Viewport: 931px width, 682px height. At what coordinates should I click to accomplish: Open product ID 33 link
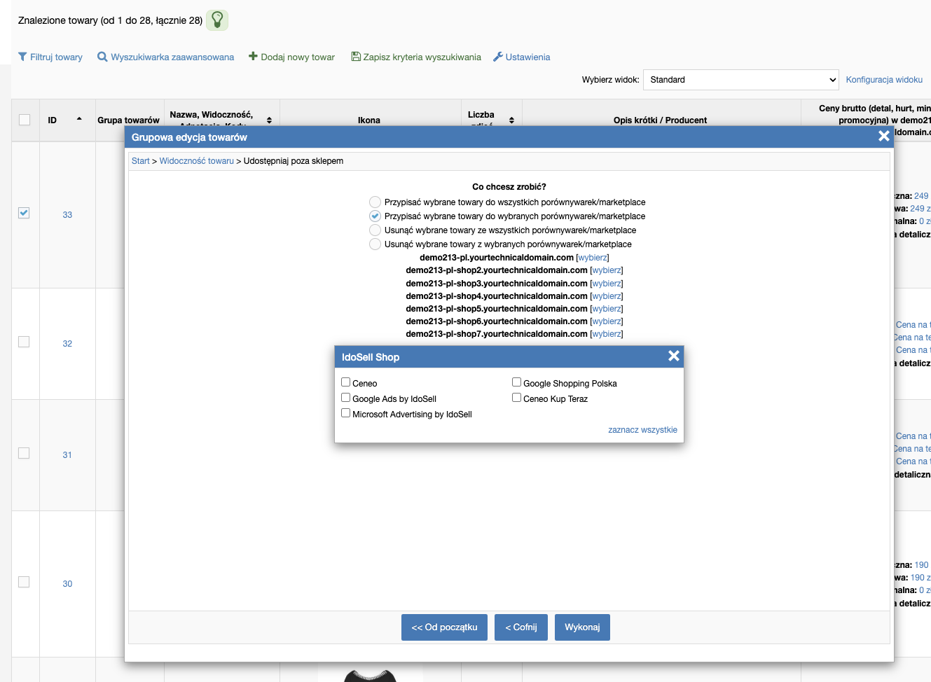coord(67,215)
